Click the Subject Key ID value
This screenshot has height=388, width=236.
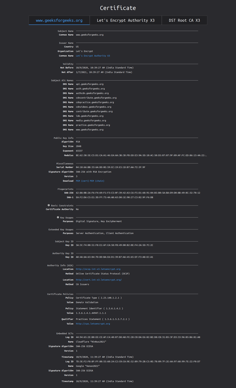[x=114, y=245]
